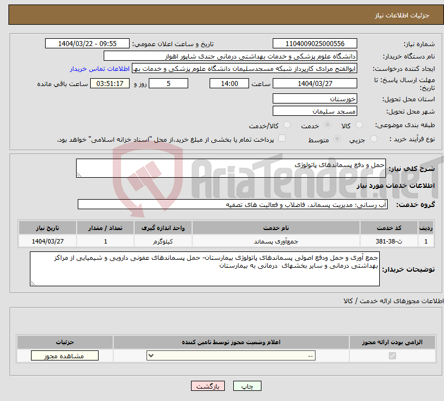Click the نام خدمت column header
The width and height of the screenshot is (444, 401).
pyautogui.click(x=276, y=228)
